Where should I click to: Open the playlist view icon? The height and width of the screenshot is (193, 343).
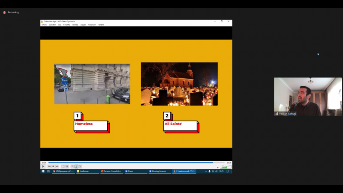[72, 166]
